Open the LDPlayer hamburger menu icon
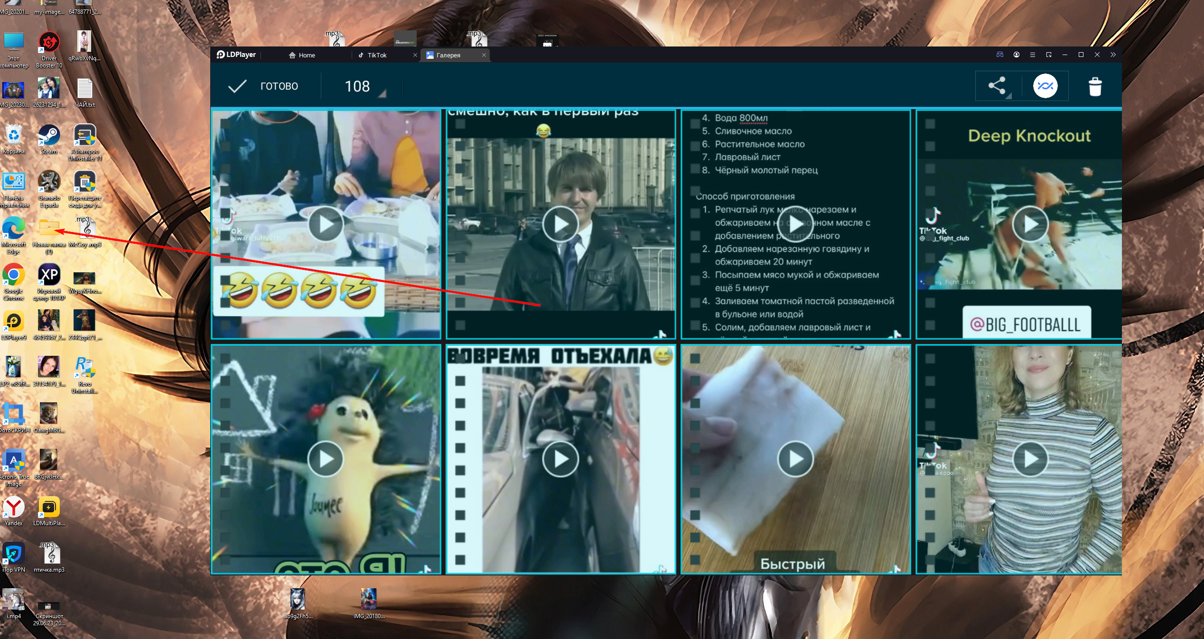1204x639 pixels. tap(1033, 55)
